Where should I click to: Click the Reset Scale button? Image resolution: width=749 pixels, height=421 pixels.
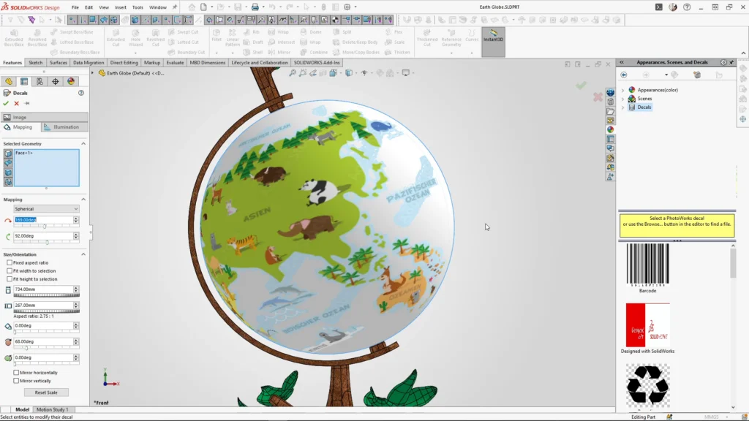pos(46,392)
